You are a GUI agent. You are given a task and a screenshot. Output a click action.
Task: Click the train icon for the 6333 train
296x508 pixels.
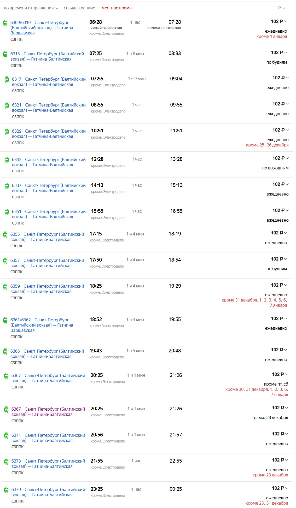click(7, 160)
